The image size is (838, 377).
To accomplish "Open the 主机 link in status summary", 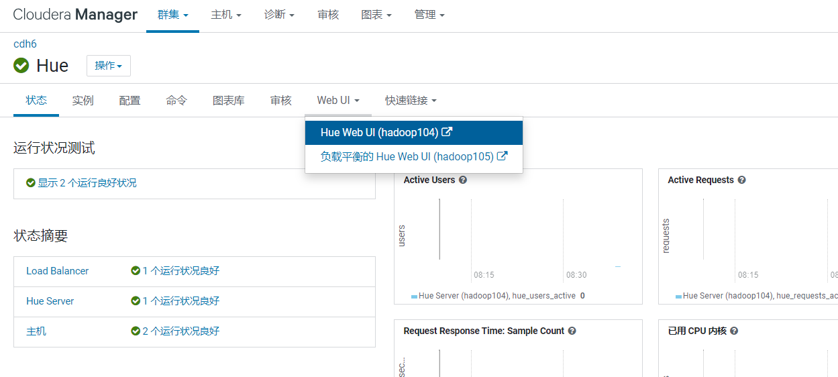I will (36, 331).
